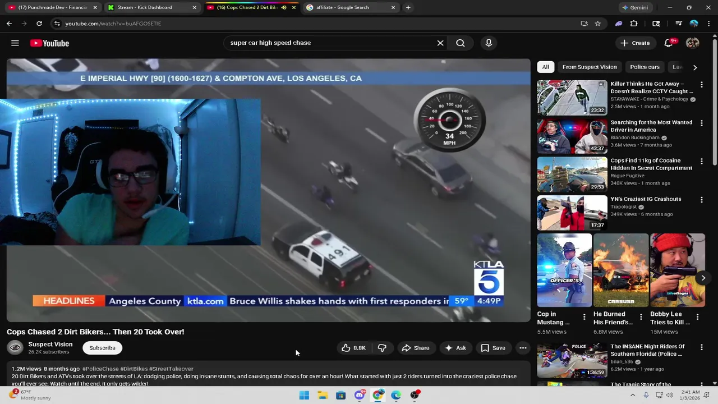This screenshot has height=404, width=718.
Task: Open options for Cops Find 11kg of Cocaine video
Action: point(701,161)
